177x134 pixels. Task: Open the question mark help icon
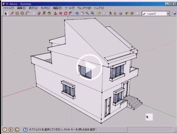coord(25,130)
